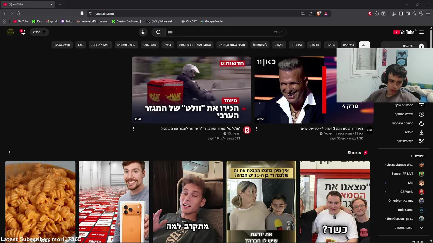
Task: Open the מתקרב למה Short thumbnail
Action: (x=188, y=202)
